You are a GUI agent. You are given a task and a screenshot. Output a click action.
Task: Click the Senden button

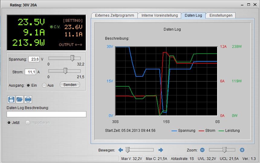[70, 85]
